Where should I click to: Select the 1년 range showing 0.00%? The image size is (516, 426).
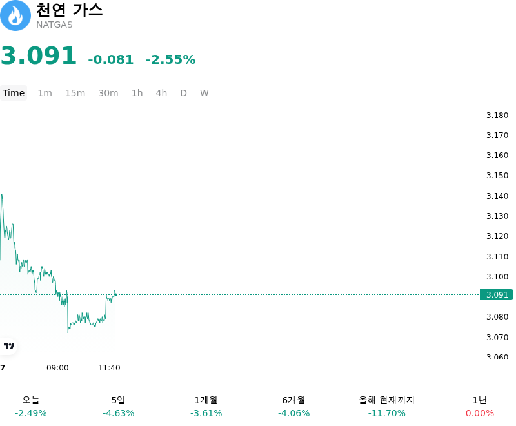coord(480,406)
